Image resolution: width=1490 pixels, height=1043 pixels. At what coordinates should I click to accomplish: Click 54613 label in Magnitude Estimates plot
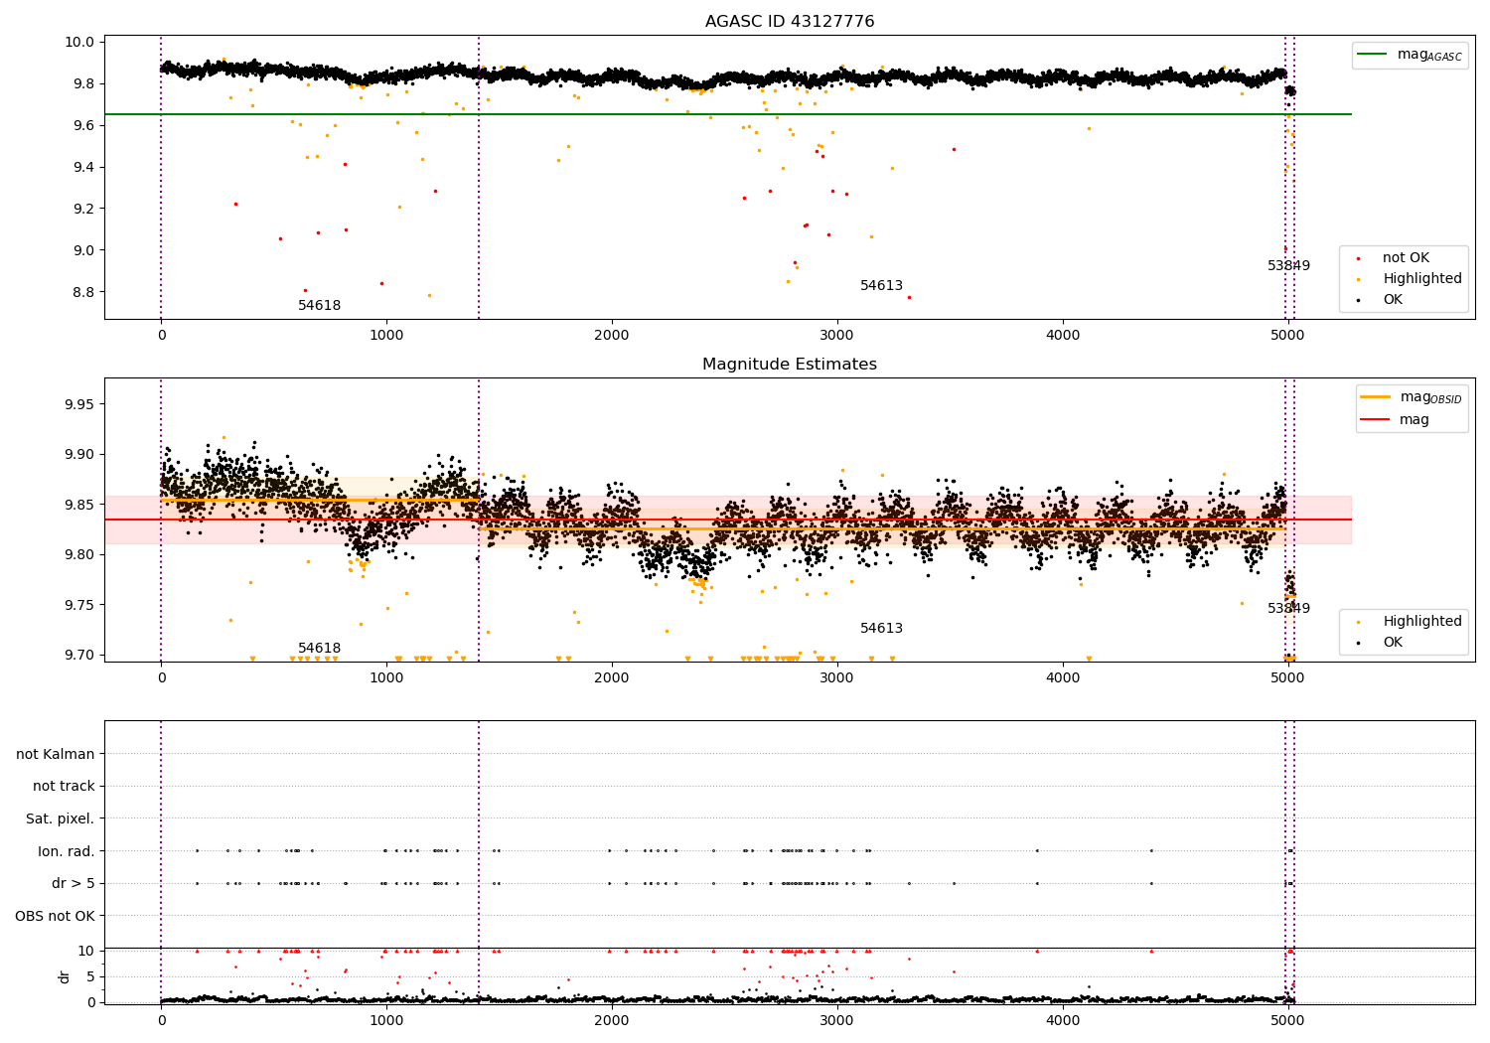(881, 629)
